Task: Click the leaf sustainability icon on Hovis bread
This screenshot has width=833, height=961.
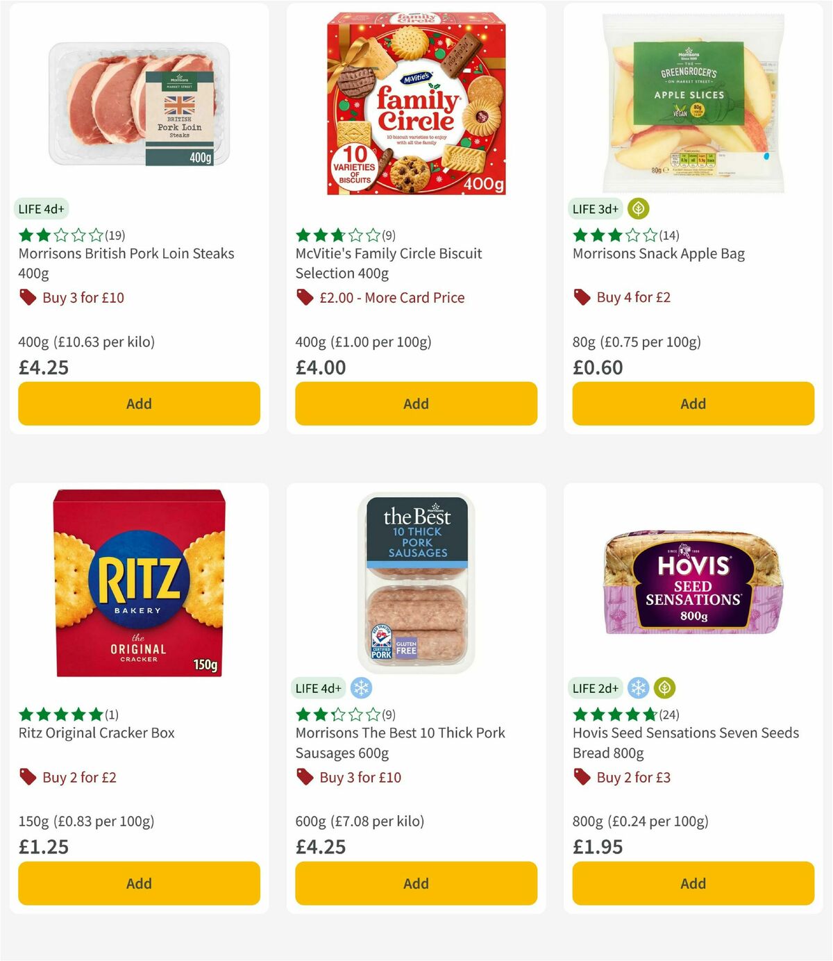Action: tap(666, 688)
